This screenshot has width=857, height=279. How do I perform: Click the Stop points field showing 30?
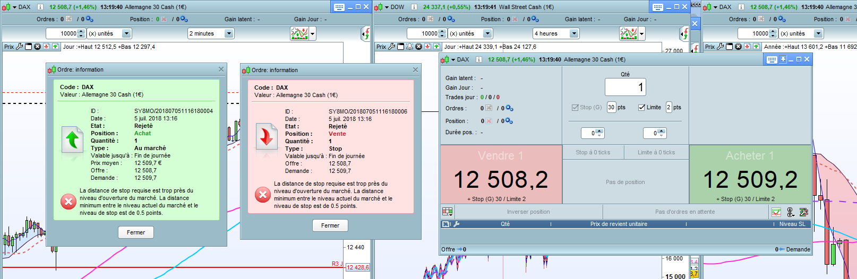pyautogui.click(x=611, y=107)
